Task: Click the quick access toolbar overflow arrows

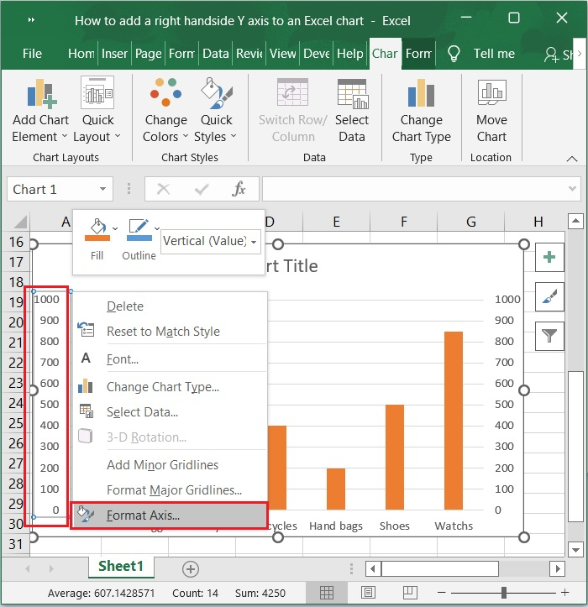Action: (31, 20)
